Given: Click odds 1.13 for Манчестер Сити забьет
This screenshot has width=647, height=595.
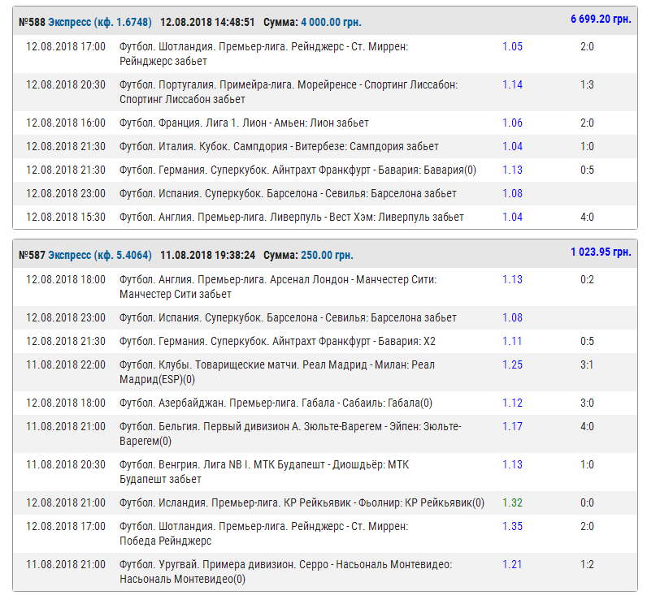Looking at the screenshot, I should [513, 279].
